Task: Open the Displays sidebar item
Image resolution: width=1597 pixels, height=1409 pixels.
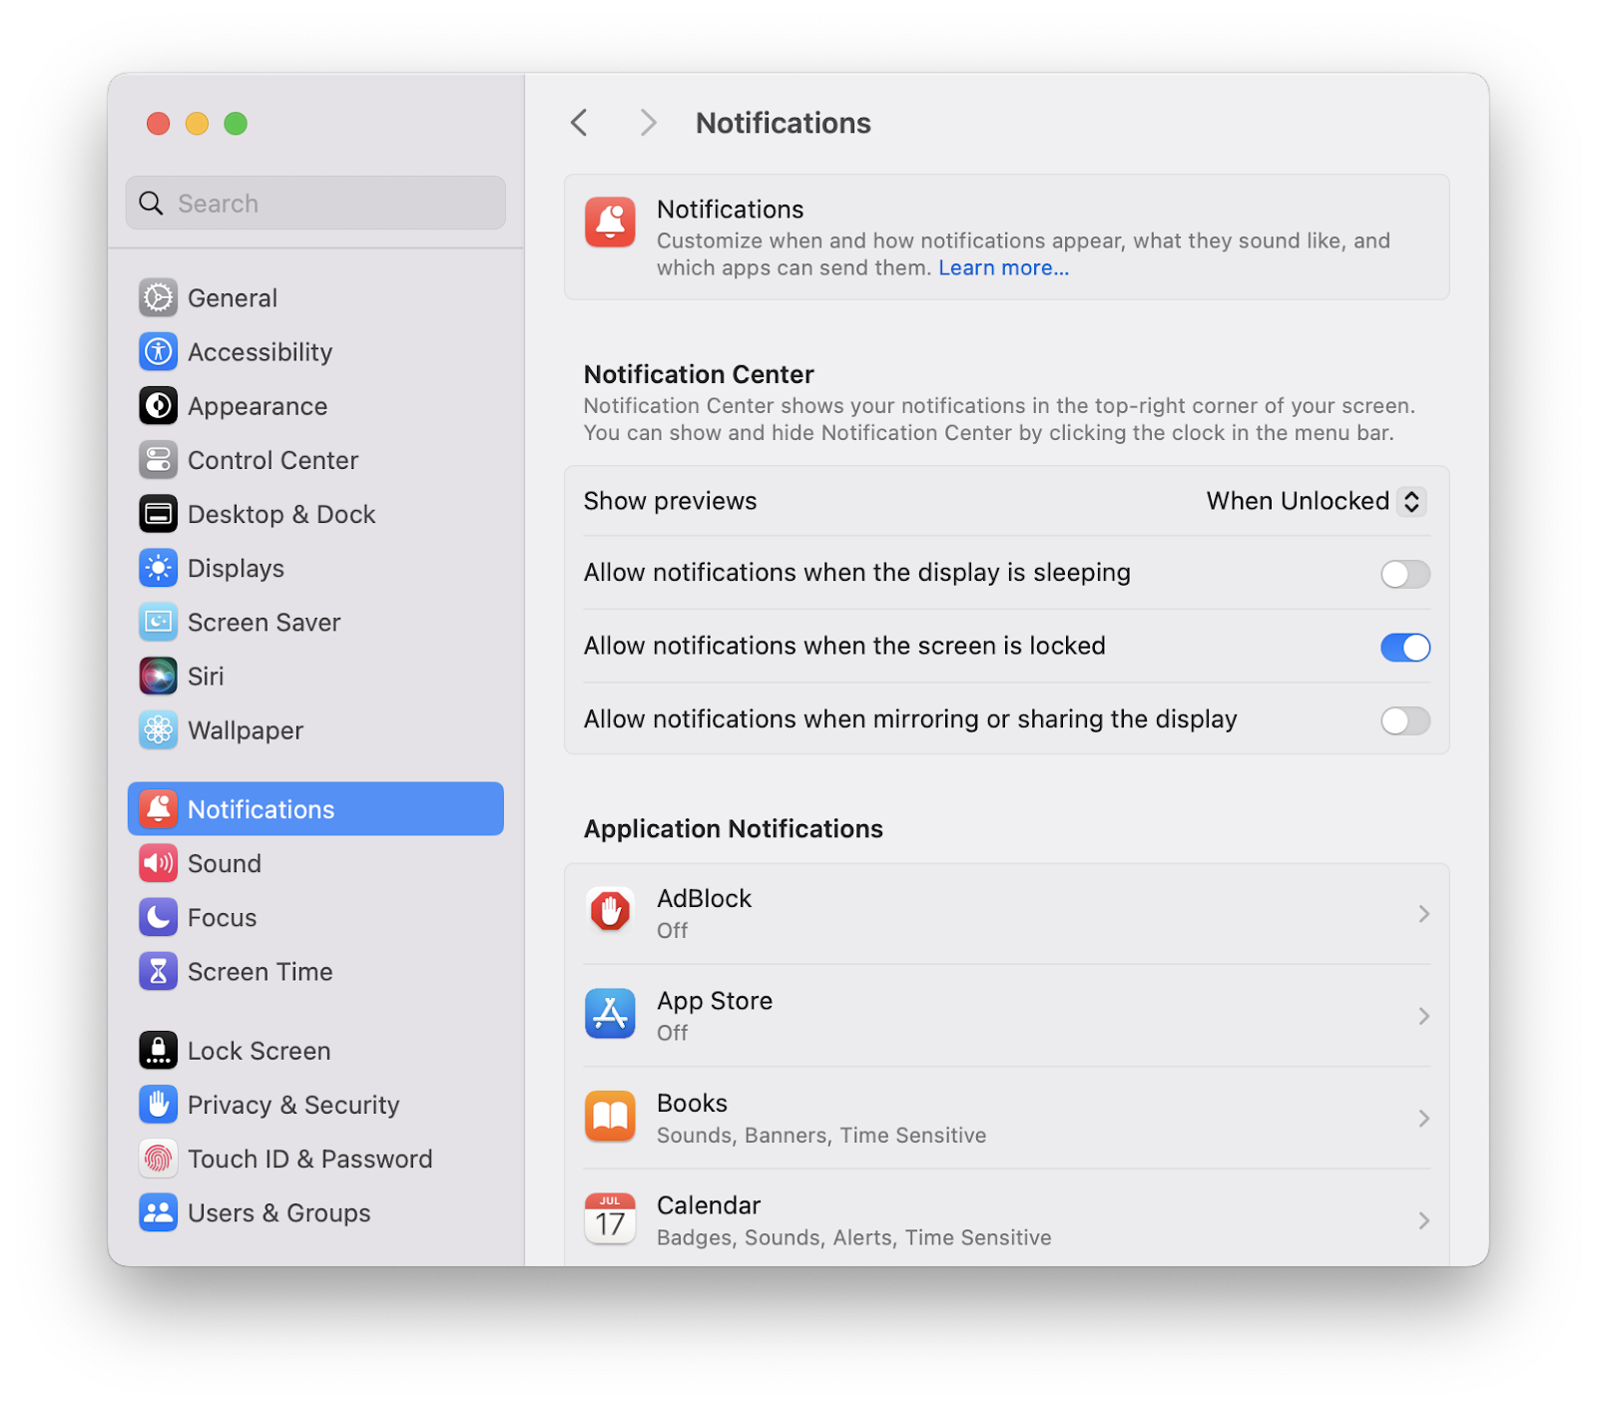Action: [x=315, y=568]
